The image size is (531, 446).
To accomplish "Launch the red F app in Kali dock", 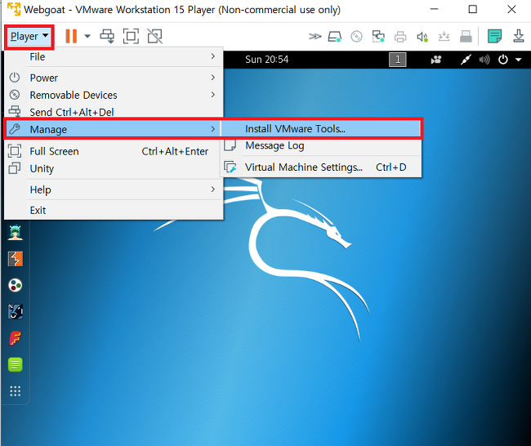I will (x=15, y=338).
